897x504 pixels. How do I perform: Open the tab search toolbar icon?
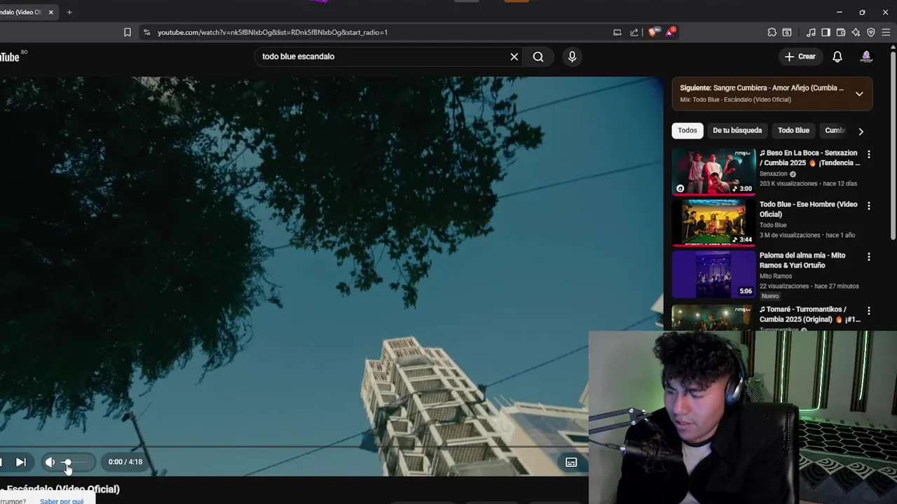point(787,32)
